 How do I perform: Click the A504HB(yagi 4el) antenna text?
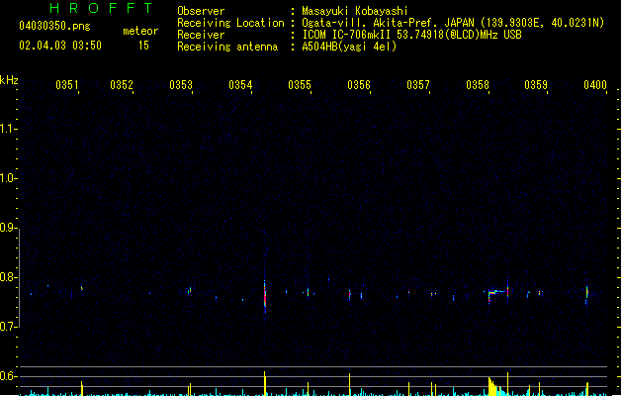[349, 47]
